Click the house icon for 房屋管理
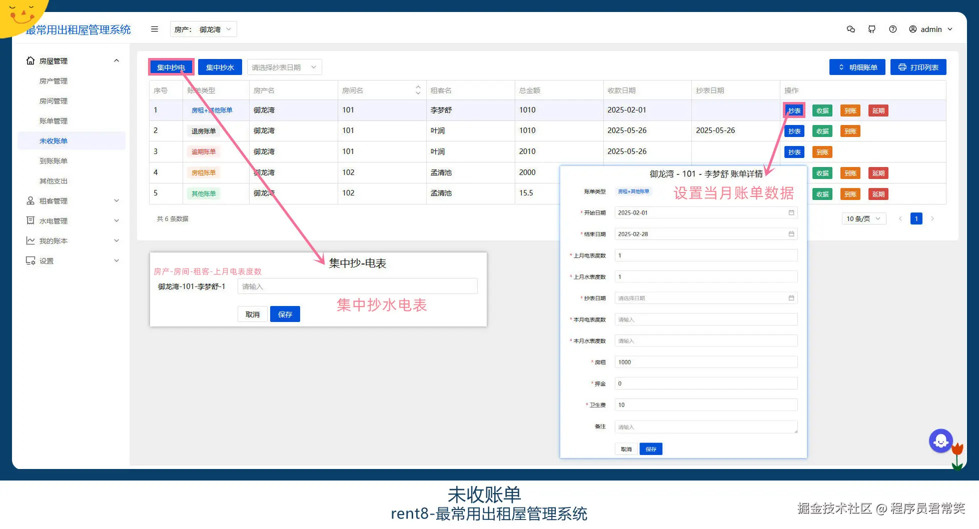 point(31,60)
